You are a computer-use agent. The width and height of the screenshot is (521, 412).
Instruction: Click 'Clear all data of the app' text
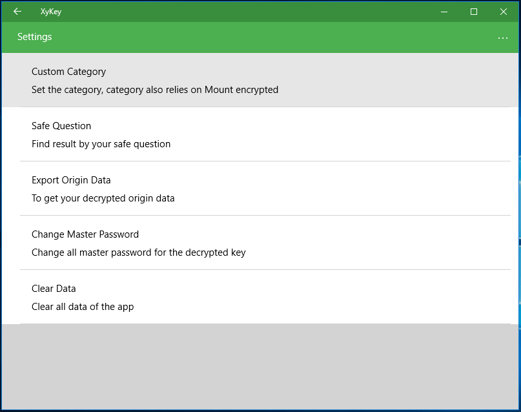[x=83, y=306]
